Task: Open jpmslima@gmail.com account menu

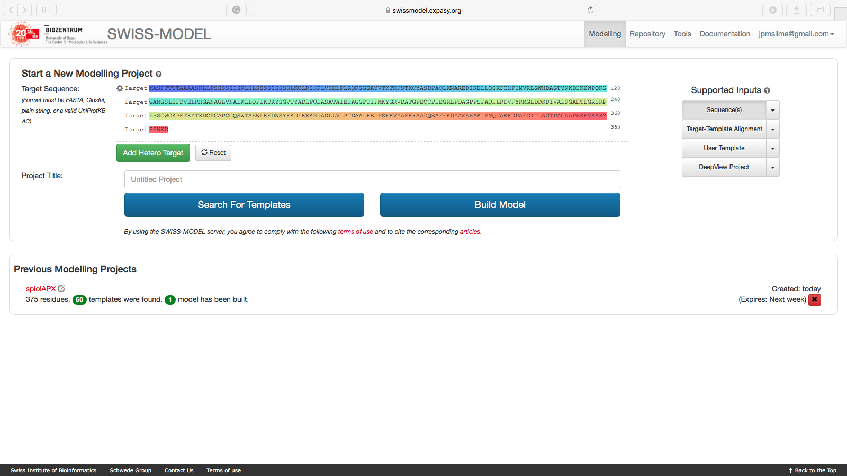Action: [x=796, y=34]
